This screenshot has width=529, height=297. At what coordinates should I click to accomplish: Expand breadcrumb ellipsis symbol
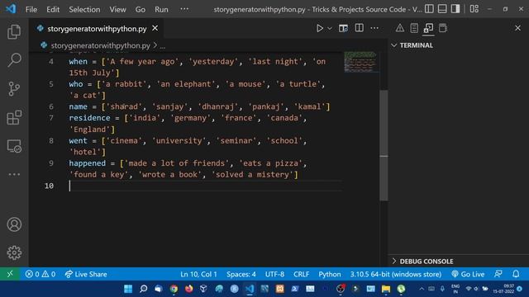coord(163,45)
